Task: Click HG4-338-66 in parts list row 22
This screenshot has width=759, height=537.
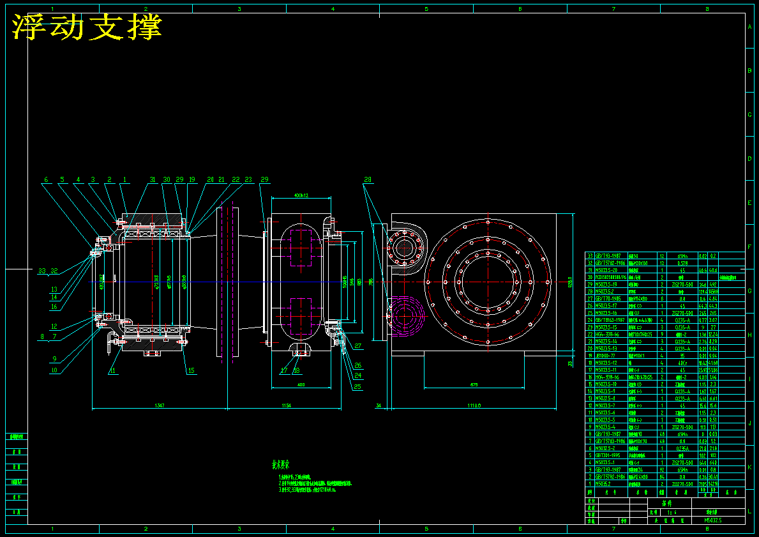Action: click(x=606, y=334)
